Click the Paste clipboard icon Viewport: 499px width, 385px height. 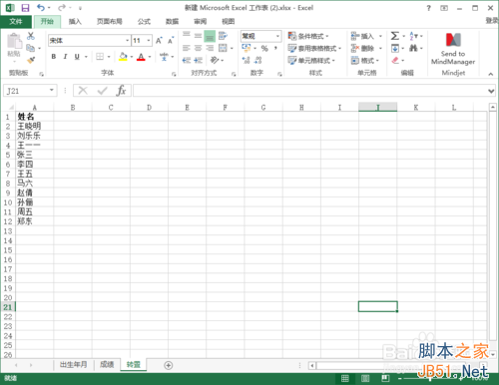click(14, 41)
